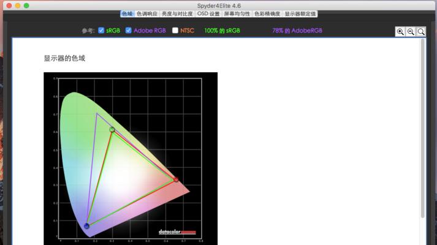Screen dimensions: 437x245
Task: Click the zoom out magnifier icon
Action: tap(411, 32)
